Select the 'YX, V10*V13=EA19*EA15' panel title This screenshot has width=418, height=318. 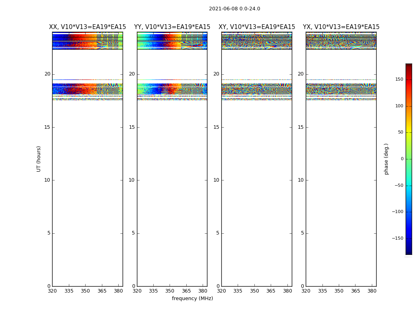pos(341,27)
